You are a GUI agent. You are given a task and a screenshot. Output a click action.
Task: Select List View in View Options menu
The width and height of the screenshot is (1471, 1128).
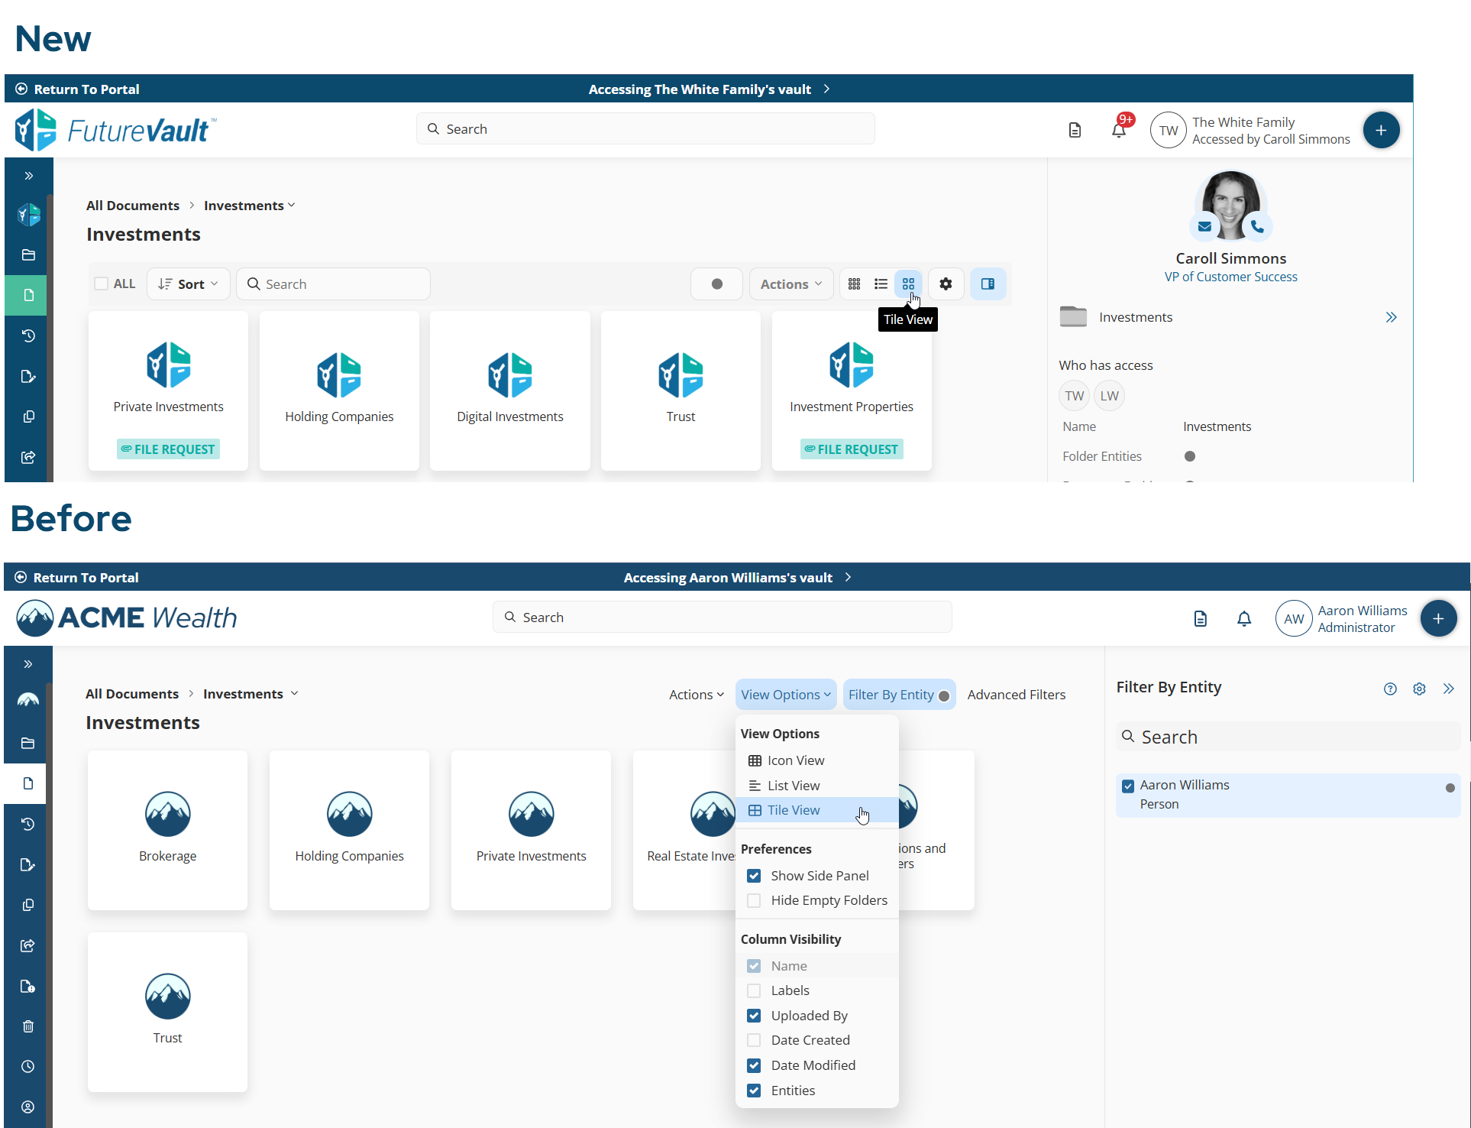click(793, 786)
